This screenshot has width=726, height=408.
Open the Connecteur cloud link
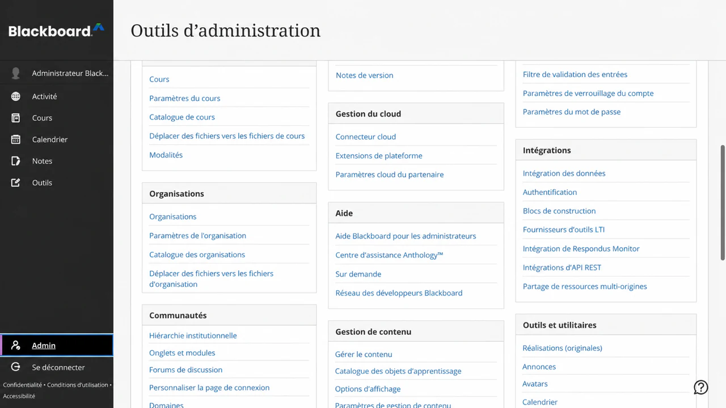click(x=365, y=137)
